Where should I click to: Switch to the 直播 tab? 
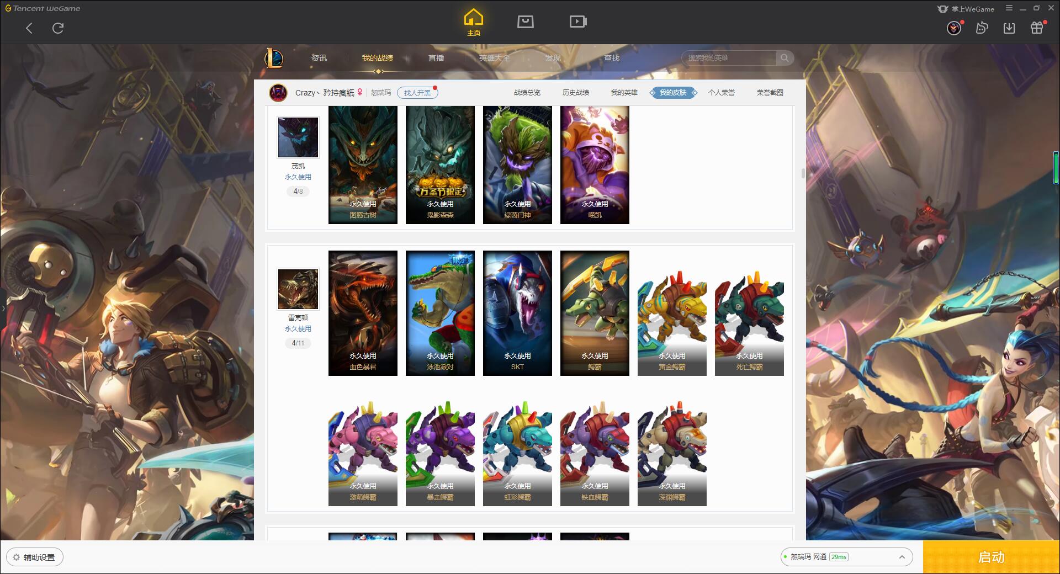point(436,58)
